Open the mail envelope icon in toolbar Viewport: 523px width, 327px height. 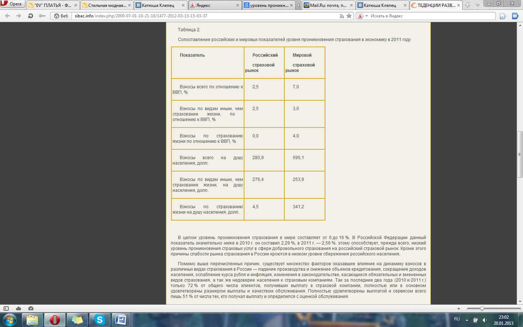click(x=515, y=16)
